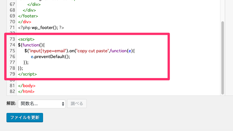Click line number 76 in the gutter
The image size is (233, 131).
click(x=12, y=57)
